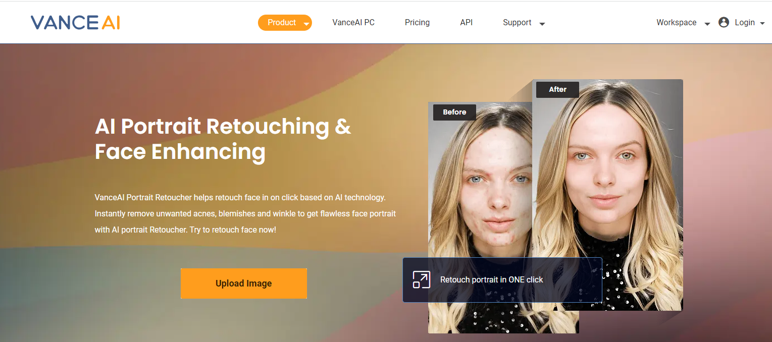Open the Workspace dropdown arrow

point(707,24)
